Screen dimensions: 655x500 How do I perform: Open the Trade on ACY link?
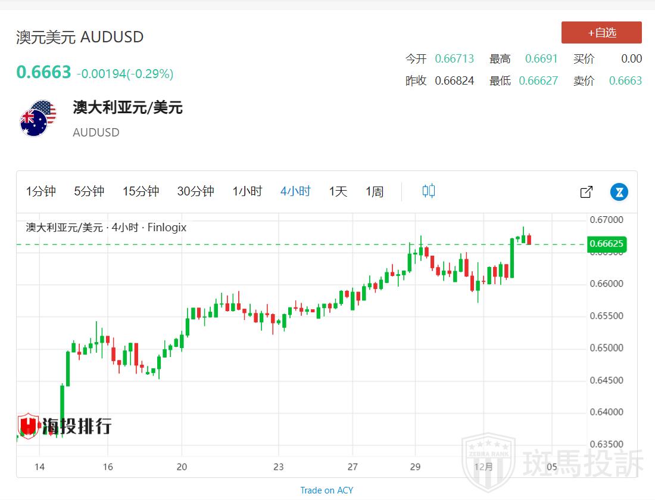[x=326, y=490]
